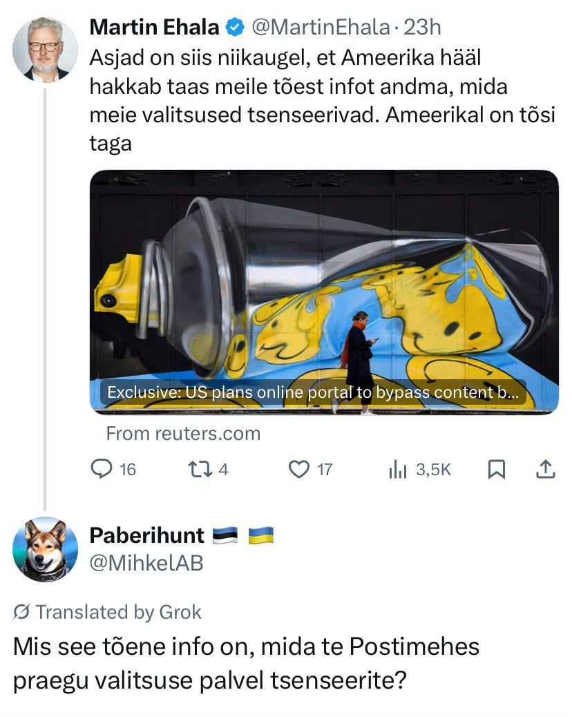Click the "Exclusive: US plans online portal" headline
Screen dimensions: 572x717
click(313, 393)
